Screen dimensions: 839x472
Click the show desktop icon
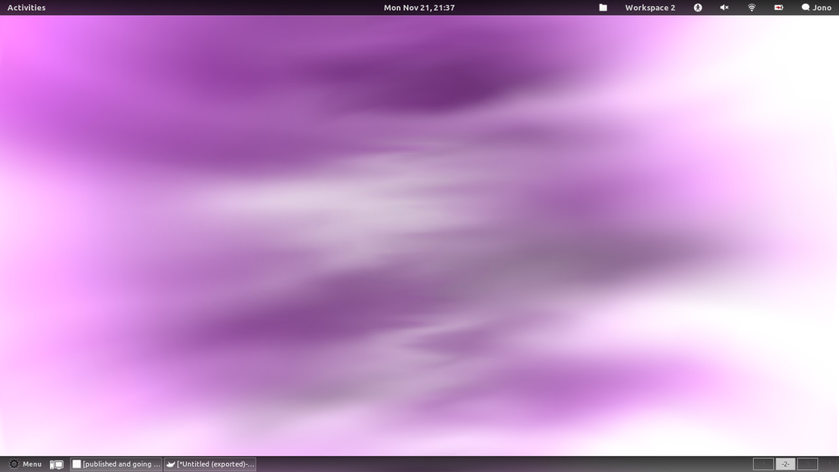click(x=57, y=464)
